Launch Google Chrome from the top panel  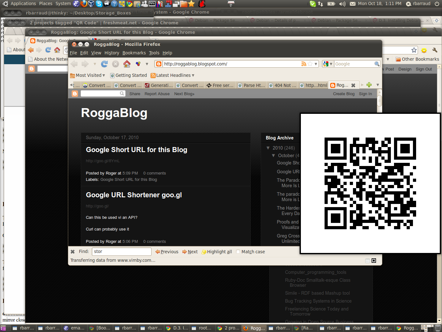tap(129, 4)
